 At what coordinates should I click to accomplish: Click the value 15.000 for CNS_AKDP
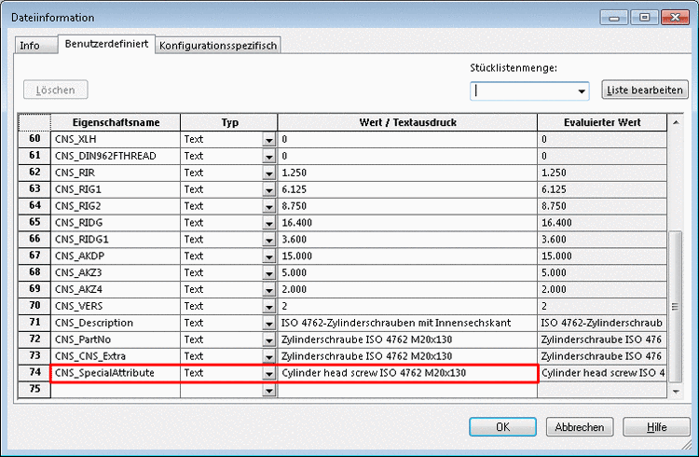click(x=407, y=256)
